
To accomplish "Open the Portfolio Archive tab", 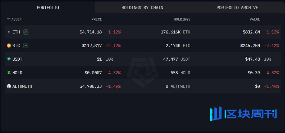I will pyautogui.click(x=237, y=8).
